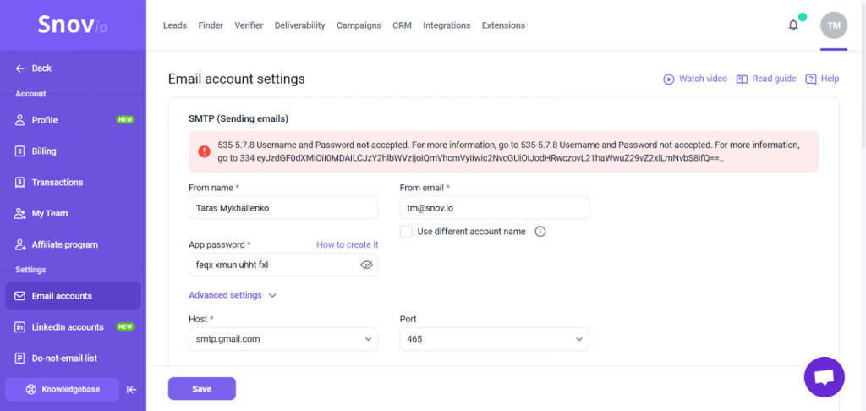Enable Use different account name checkbox

(x=406, y=232)
